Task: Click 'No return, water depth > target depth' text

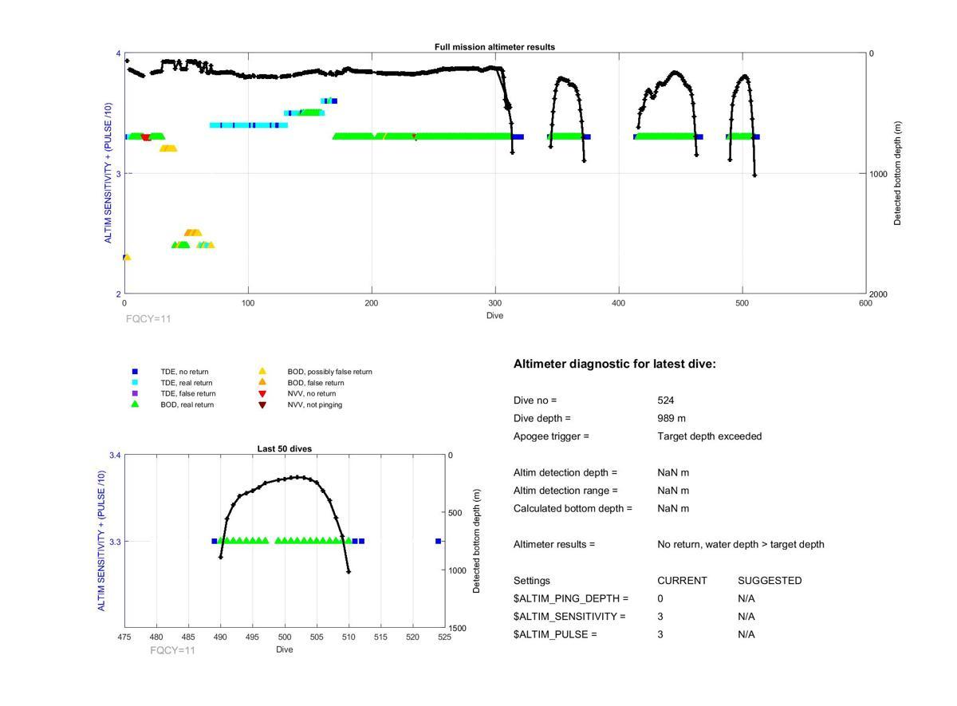Action: coord(741,544)
